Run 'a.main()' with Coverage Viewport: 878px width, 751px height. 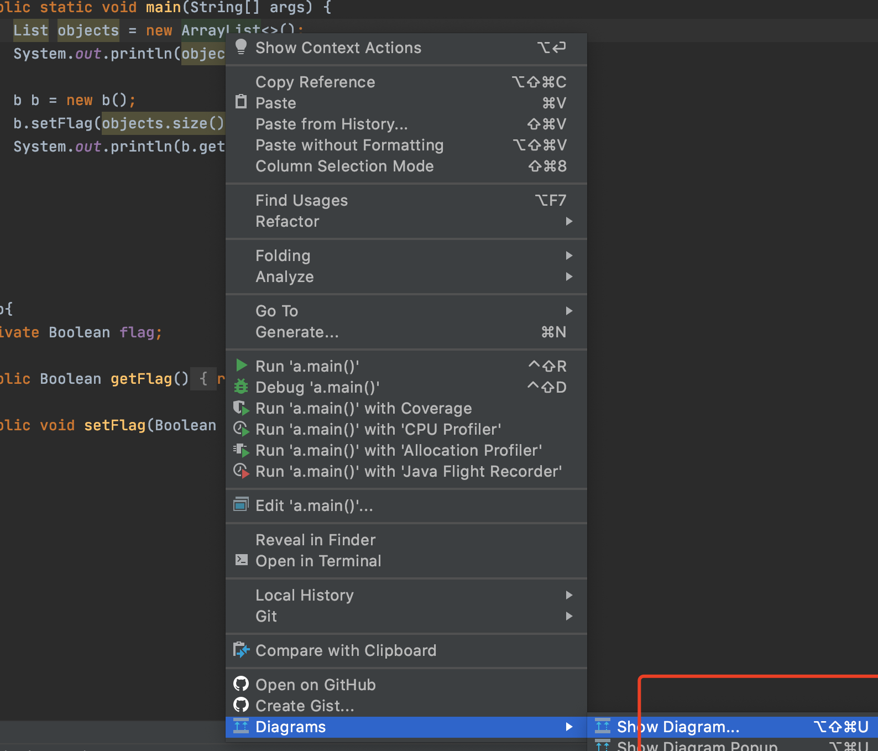tap(406, 408)
